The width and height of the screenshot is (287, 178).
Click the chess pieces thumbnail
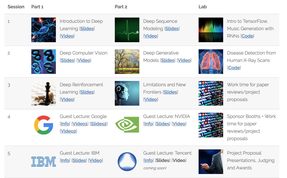[x=44, y=93]
